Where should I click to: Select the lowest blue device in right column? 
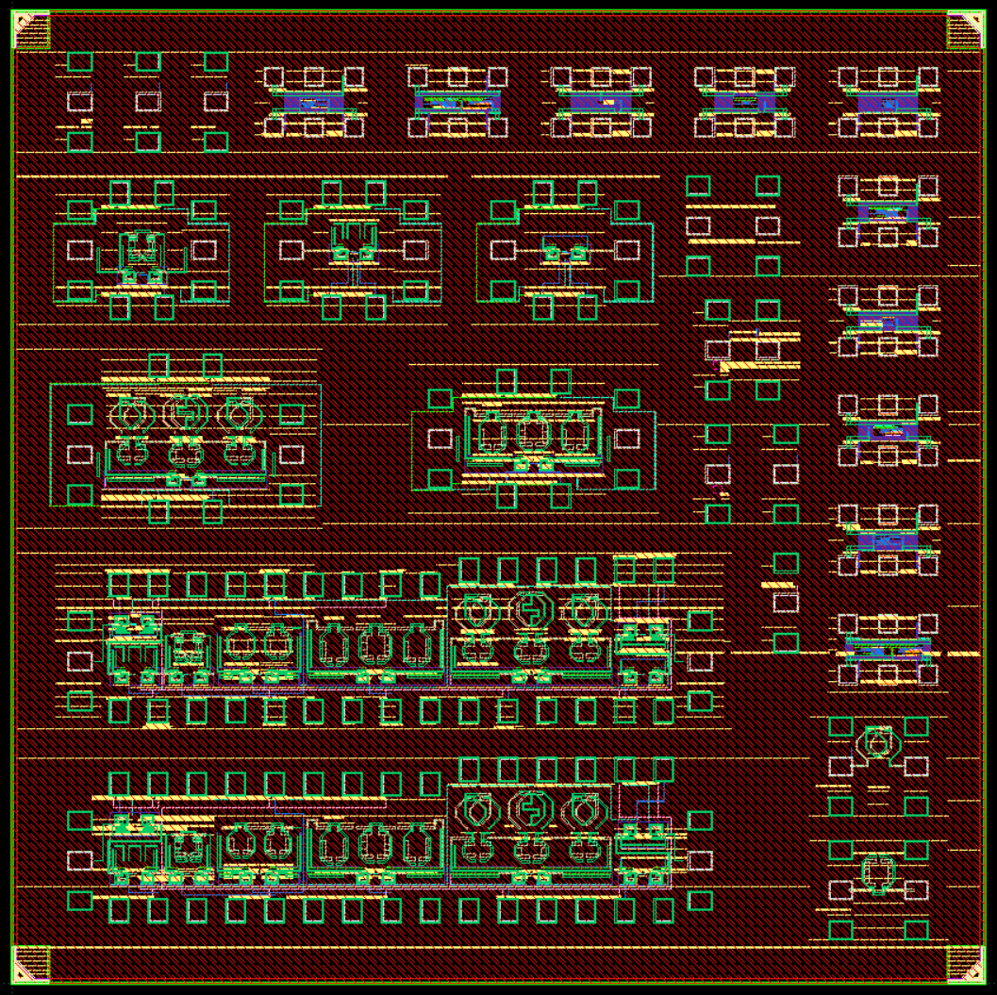pos(888,647)
